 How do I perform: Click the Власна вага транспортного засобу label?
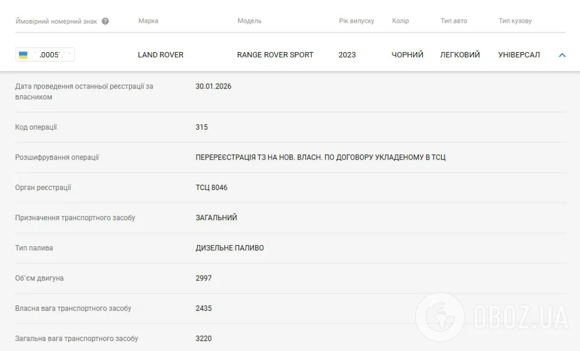[73, 308]
